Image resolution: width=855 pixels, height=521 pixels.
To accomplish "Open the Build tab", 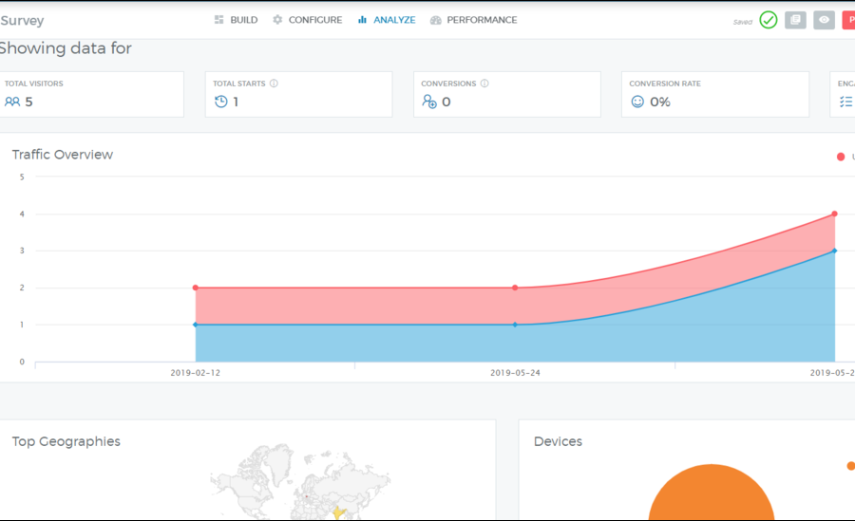I will coord(236,20).
